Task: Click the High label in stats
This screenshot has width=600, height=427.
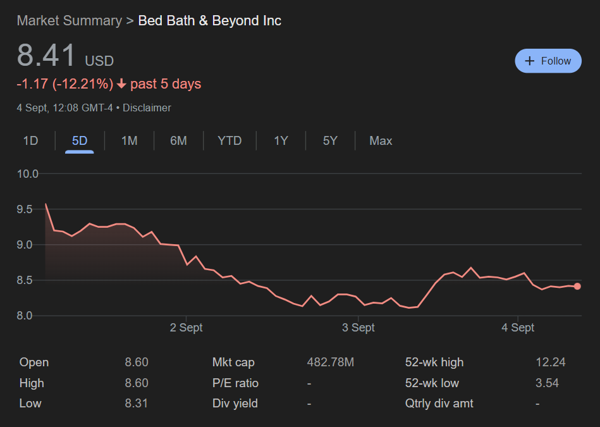Action: click(x=32, y=383)
